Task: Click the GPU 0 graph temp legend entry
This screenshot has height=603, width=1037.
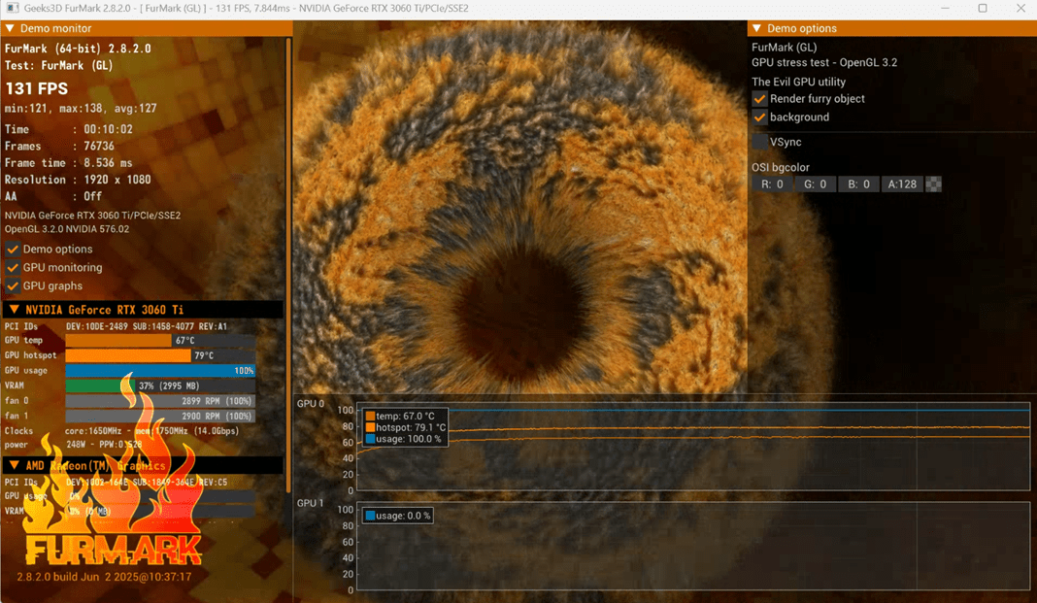Action: pyautogui.click(x=400, y=417)
